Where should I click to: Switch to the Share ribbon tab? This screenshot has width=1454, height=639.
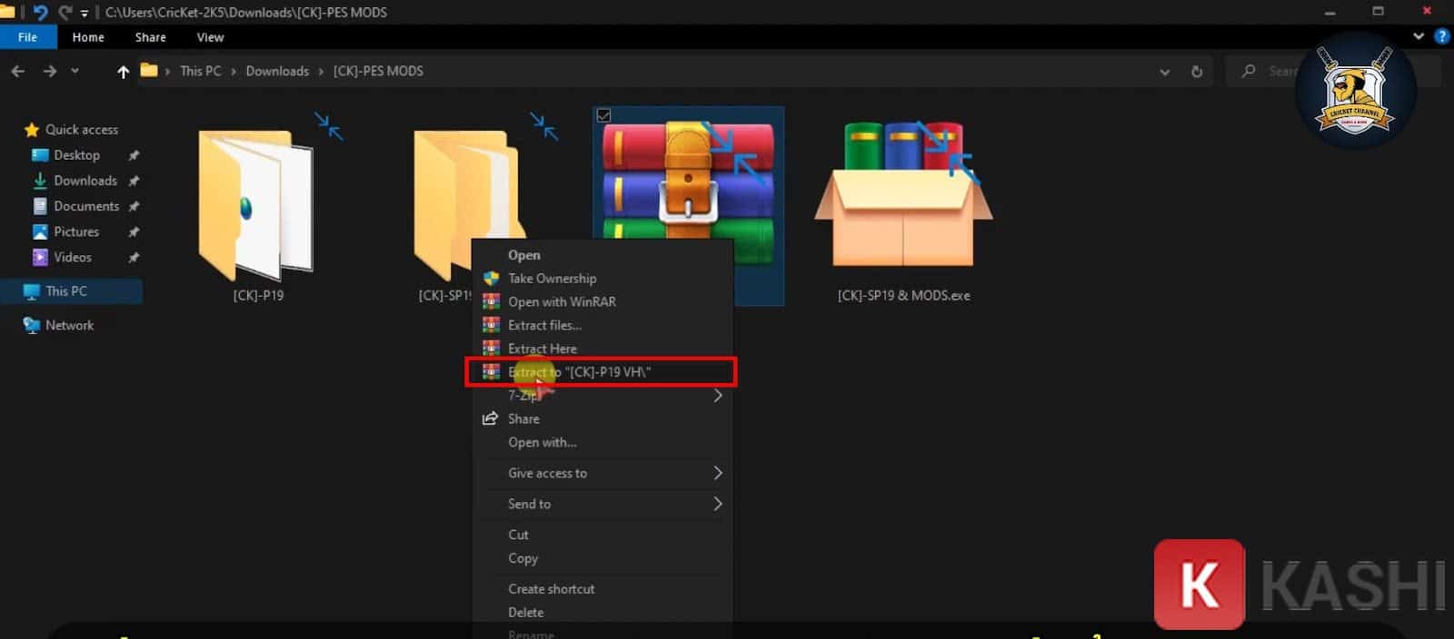(151, 37)
